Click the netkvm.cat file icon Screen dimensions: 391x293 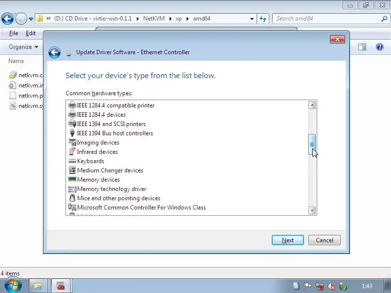point(13,75)
